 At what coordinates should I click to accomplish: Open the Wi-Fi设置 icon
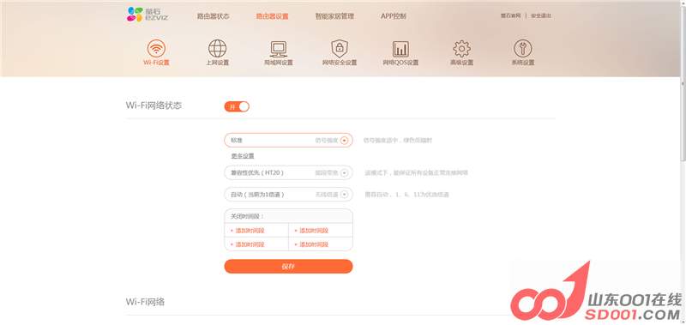(x=156, y=48)
